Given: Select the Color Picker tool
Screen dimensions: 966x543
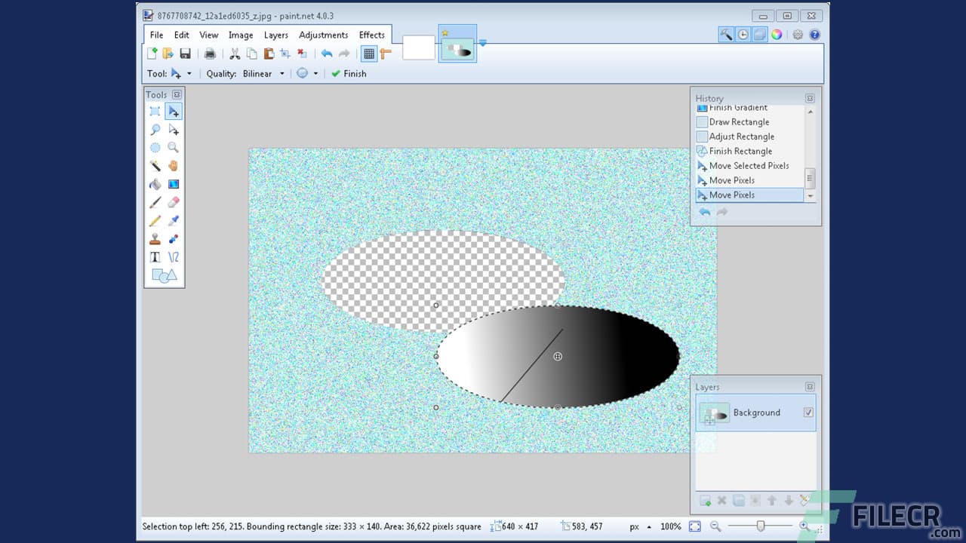Looking at the screenshot, I should 174,220.
